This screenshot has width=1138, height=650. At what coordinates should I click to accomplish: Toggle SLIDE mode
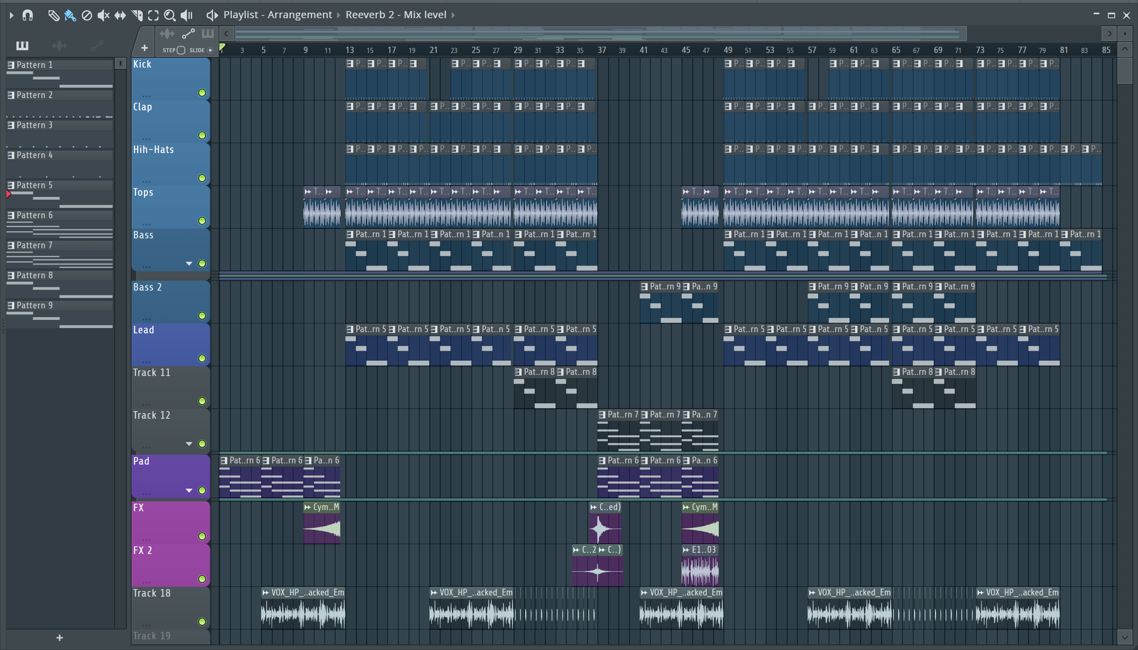click(210, 50)
